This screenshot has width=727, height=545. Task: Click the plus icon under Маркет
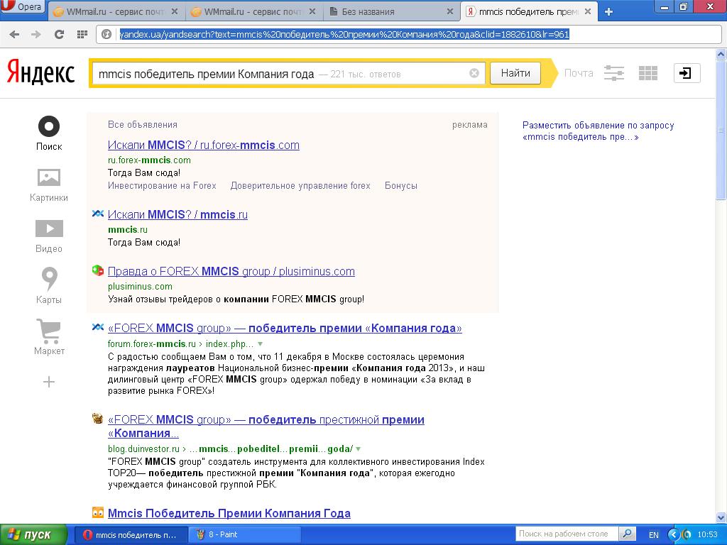(49, 382)
